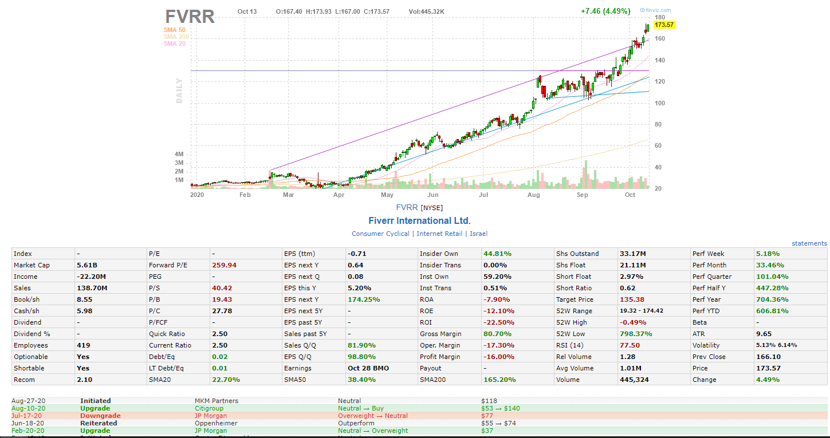Select the SMA 20 legend label
This screenshot has width=830, height=438.
tap(174, 44)
